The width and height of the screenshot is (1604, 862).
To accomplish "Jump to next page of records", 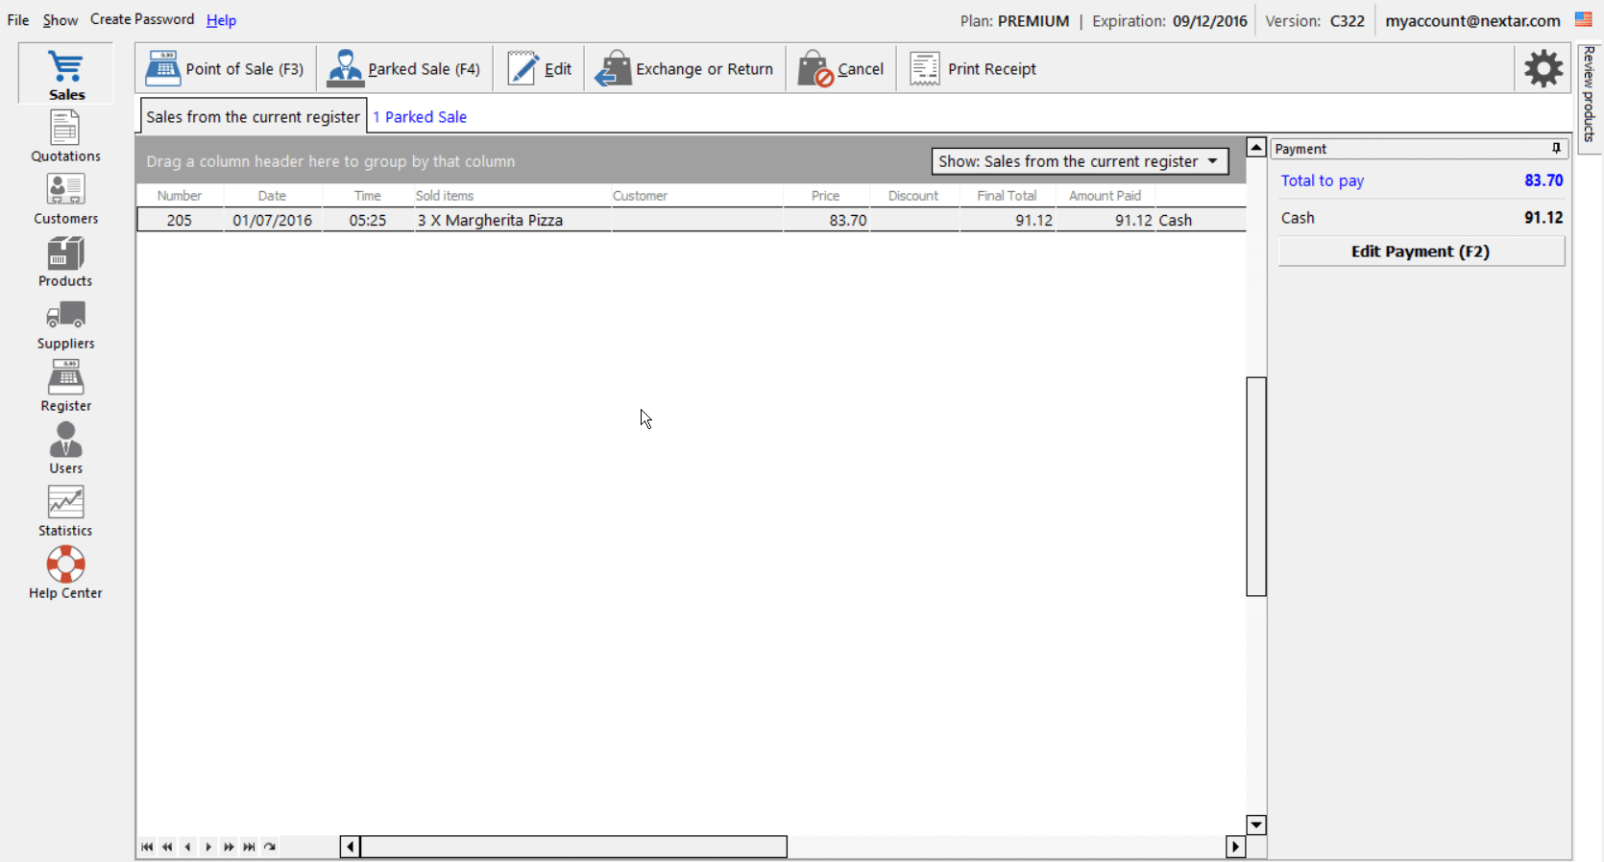I will 229,847.
